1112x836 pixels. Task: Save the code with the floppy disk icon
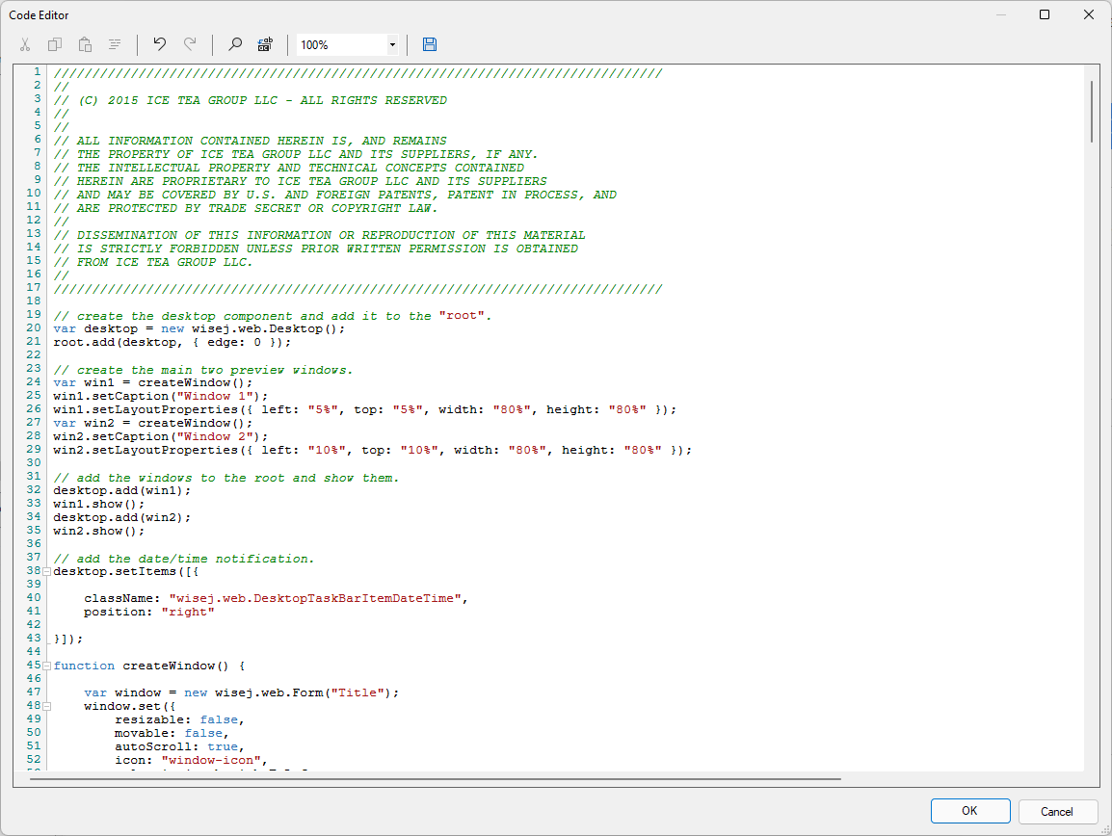click(430, 44)
